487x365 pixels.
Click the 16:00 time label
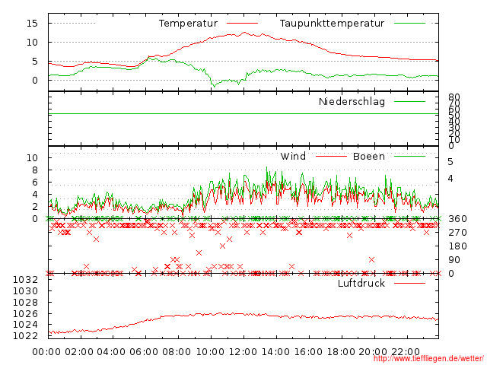308,352
